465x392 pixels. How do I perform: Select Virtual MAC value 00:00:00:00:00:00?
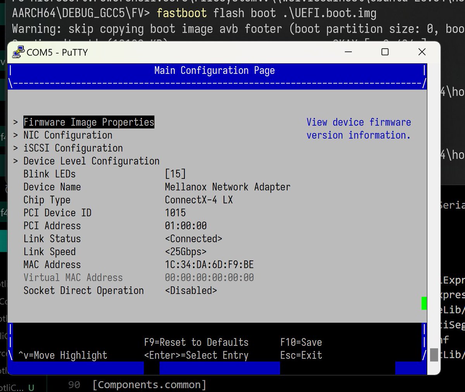click(209, 278)
